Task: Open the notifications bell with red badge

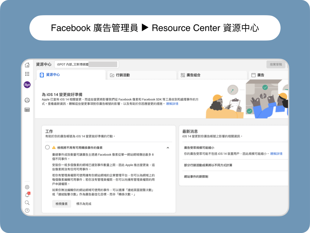Action: 27,195
